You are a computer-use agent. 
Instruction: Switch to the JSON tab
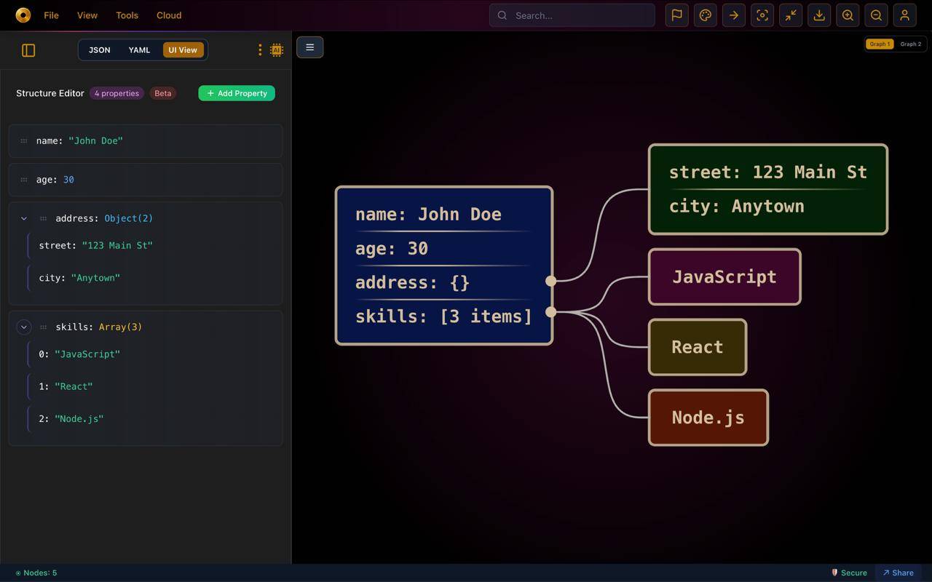click(100, 50)
